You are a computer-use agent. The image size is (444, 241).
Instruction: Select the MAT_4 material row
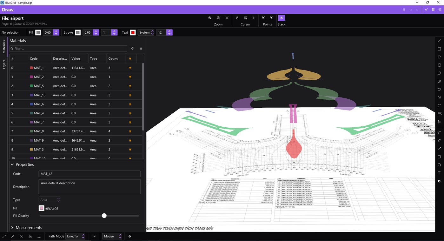(76, 113)
